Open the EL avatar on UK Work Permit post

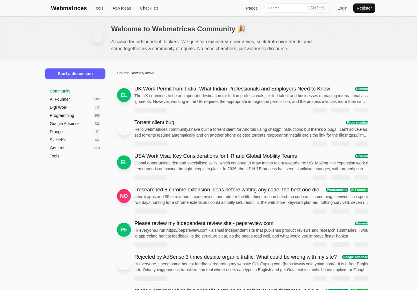[124, 95]
